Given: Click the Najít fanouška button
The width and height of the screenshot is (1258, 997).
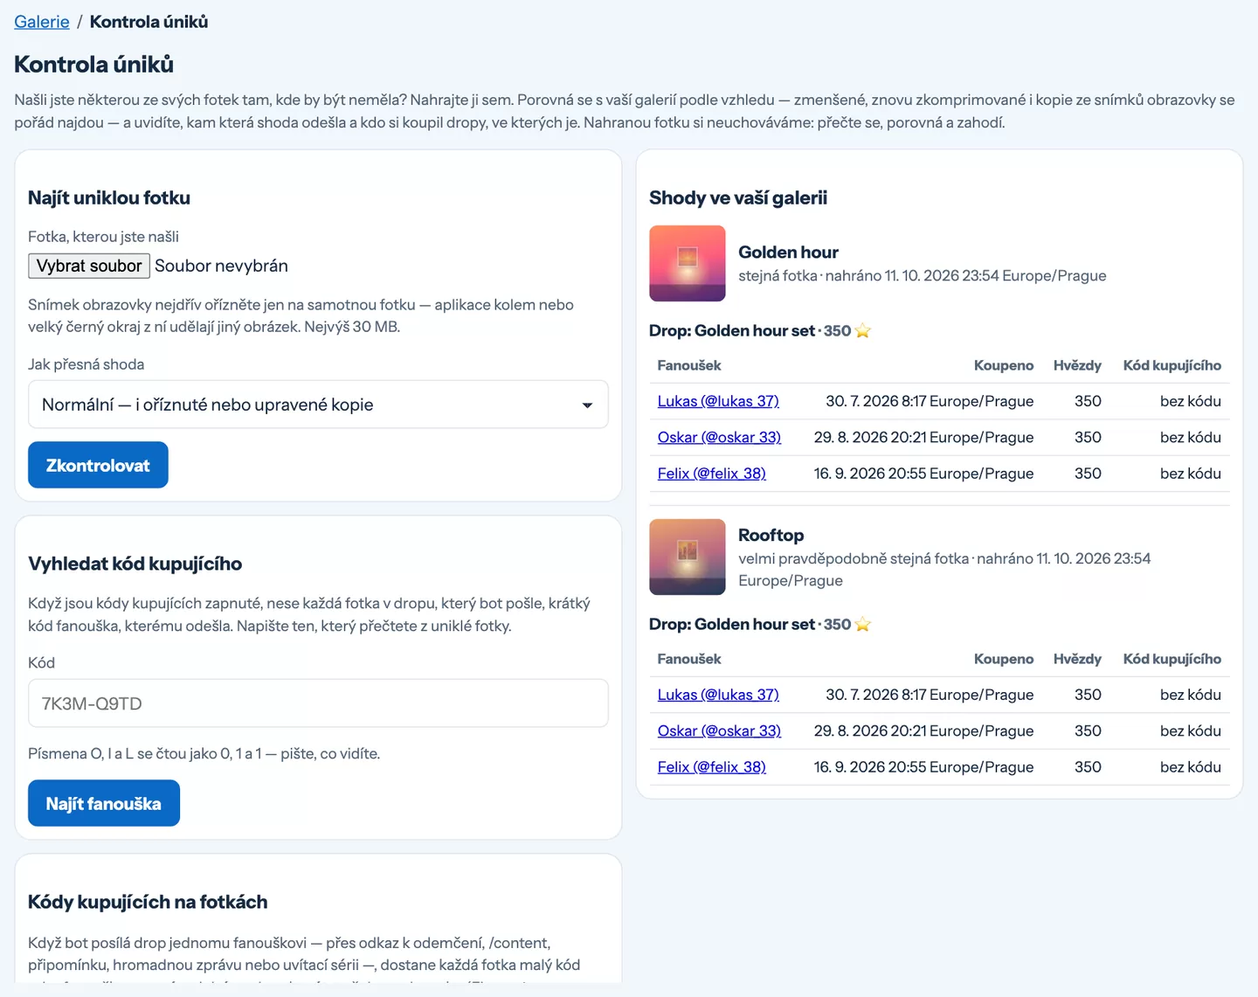Looking at the screenshot, I should (x=104, y=804).
